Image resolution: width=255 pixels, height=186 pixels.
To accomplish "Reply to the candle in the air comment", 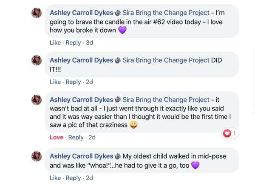I will pos(73,42).
